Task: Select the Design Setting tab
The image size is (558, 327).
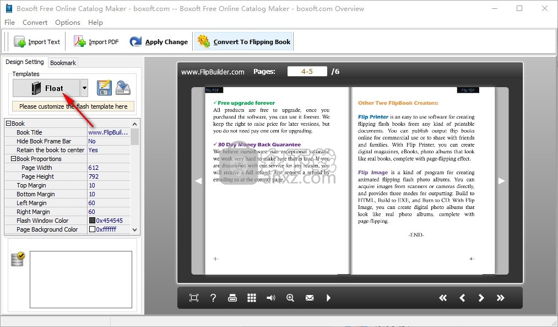Action: [25, 62]
